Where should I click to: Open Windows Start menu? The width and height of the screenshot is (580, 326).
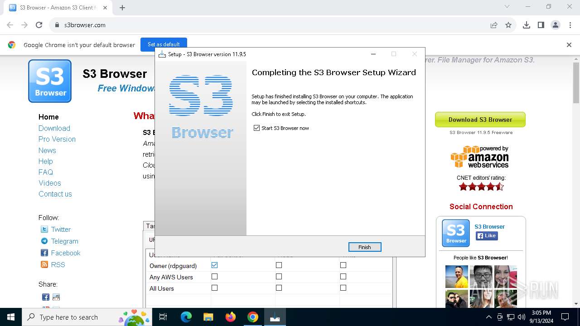click(11, 317)
